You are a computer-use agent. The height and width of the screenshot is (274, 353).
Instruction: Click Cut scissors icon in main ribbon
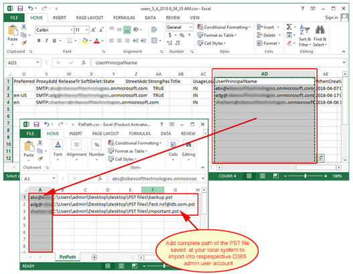coord(23,27)
